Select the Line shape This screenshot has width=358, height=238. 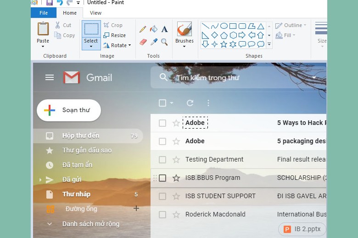click(x=206, y=26)
